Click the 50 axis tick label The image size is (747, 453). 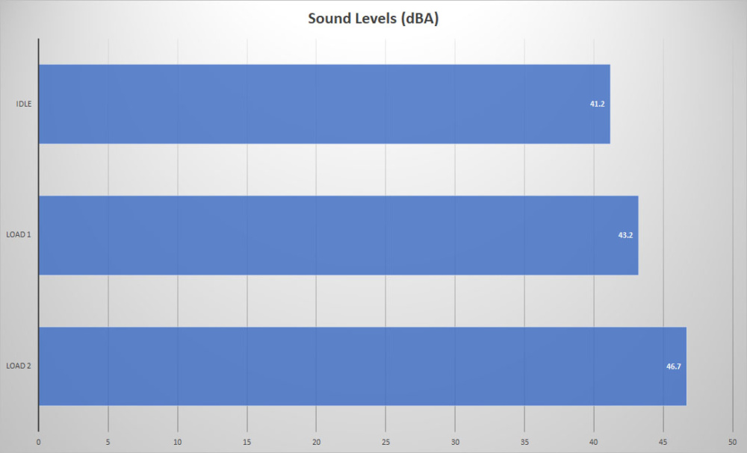point(733,442)
